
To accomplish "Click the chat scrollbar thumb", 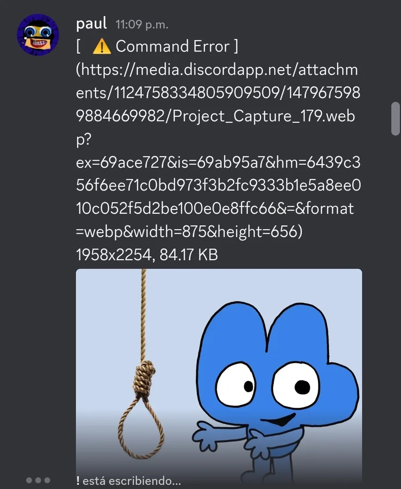I will pyautogui.click(x=395, y=119).
